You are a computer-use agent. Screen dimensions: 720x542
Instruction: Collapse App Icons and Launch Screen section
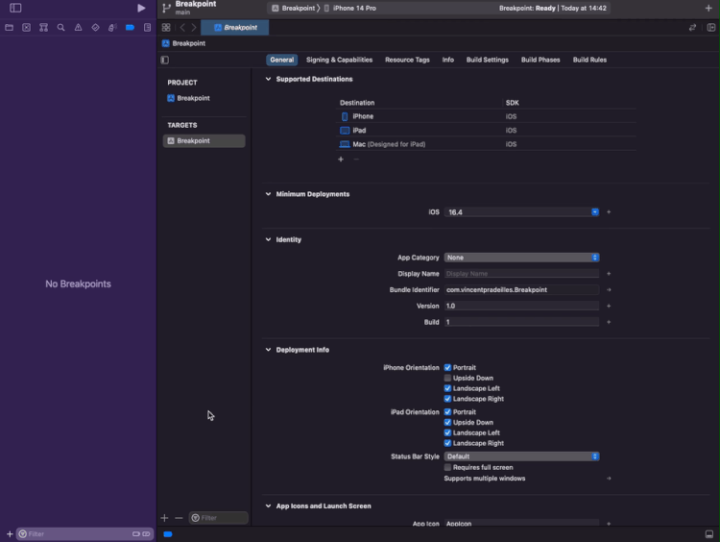(x=268, y=505)
